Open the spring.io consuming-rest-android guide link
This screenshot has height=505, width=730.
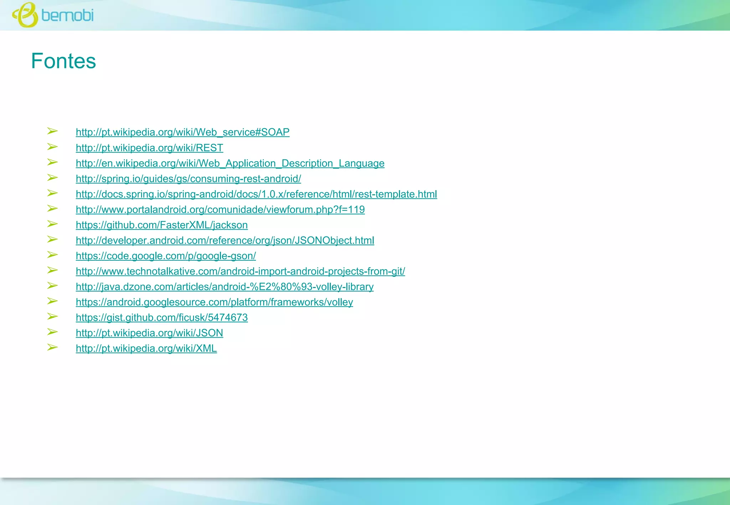(x=188, y=178)
